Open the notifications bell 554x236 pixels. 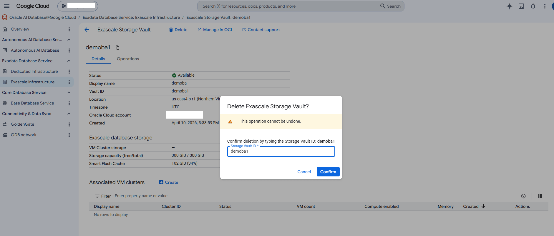(x=533, y=6)
